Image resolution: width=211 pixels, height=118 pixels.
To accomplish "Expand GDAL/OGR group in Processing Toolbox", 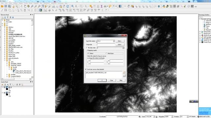I will click(200, 31).
